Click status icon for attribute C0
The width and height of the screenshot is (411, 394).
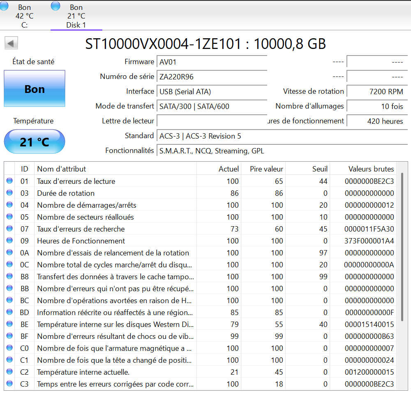[9, 348]
